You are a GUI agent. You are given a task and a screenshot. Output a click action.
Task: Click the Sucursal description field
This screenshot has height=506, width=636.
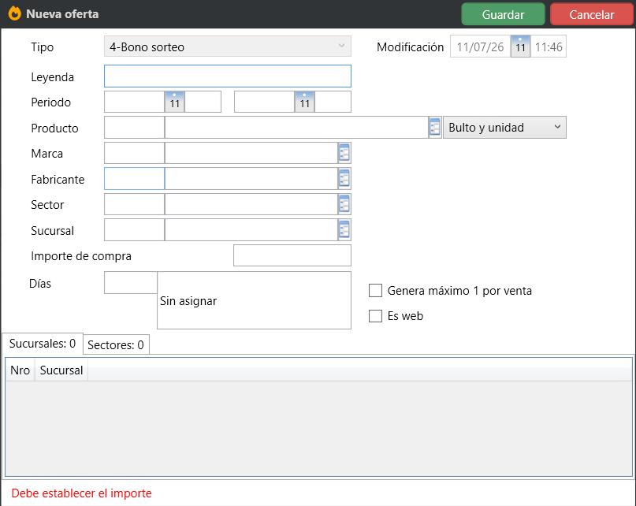251,230
